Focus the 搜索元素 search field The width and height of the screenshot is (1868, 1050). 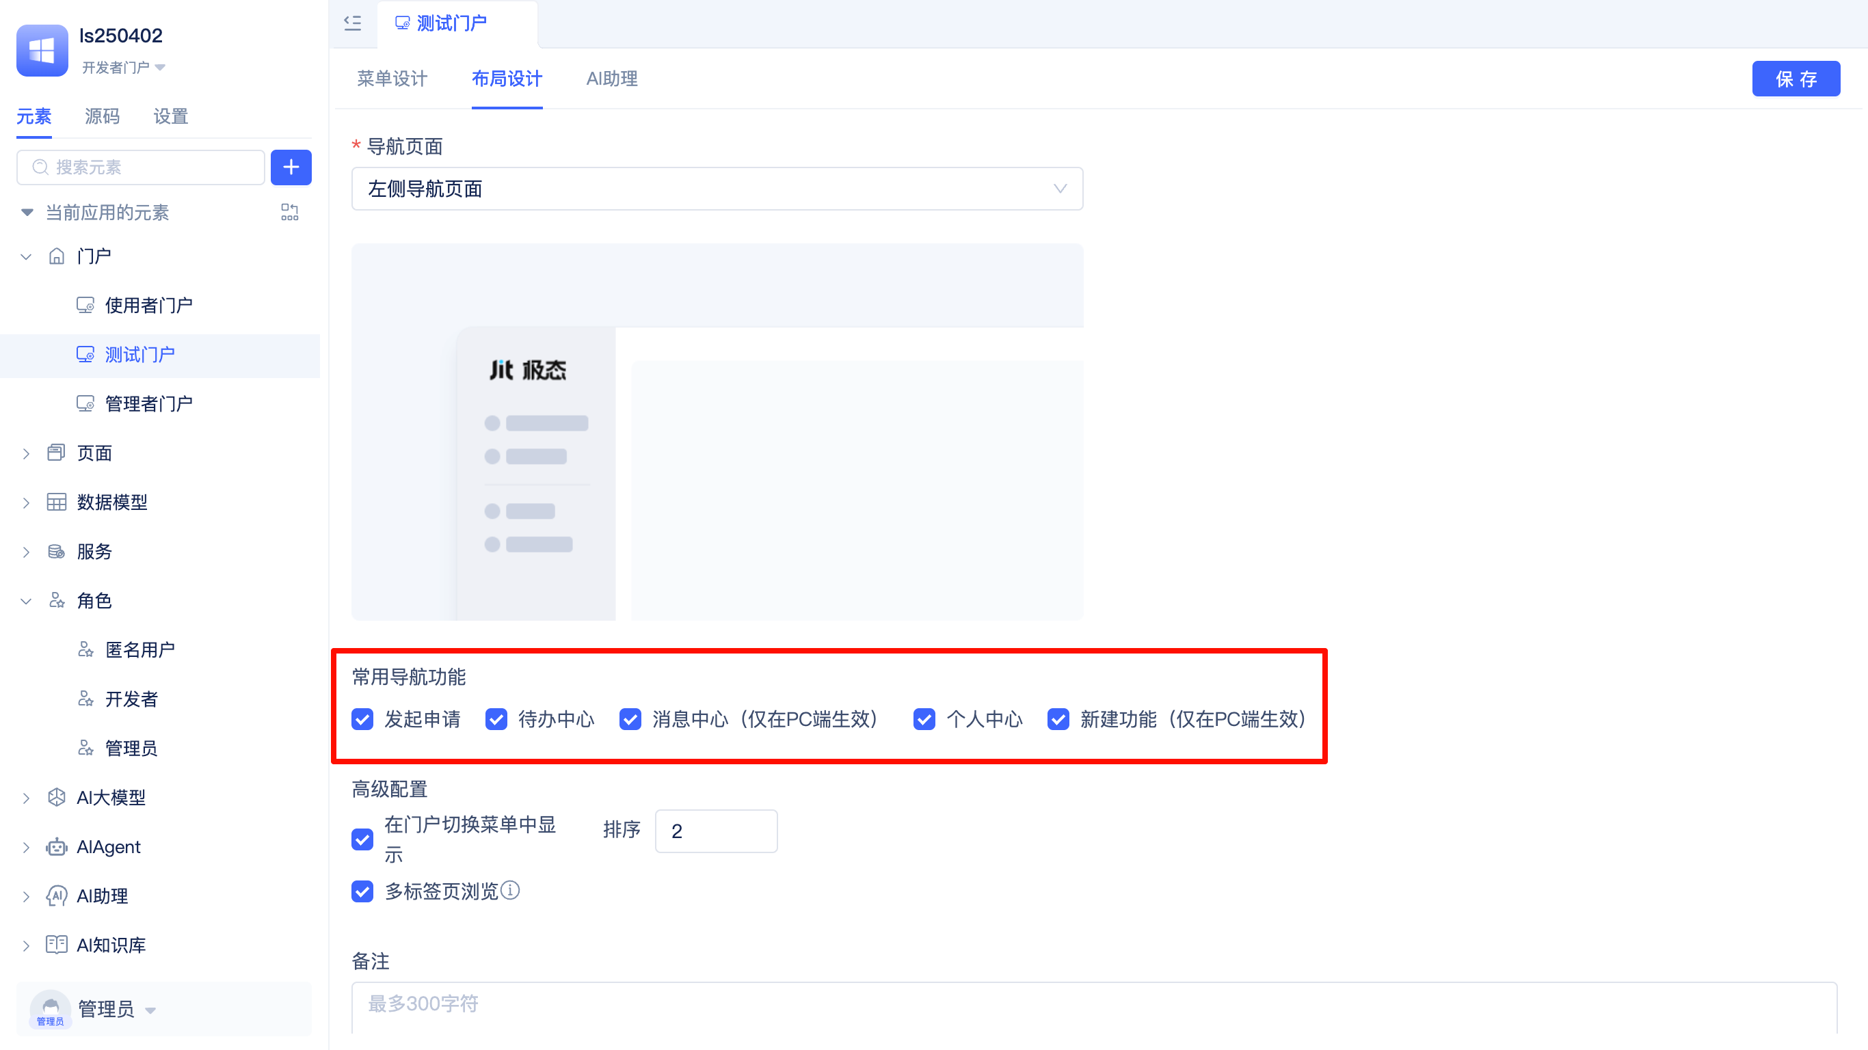pyautogui.click(x=141, y=167)
